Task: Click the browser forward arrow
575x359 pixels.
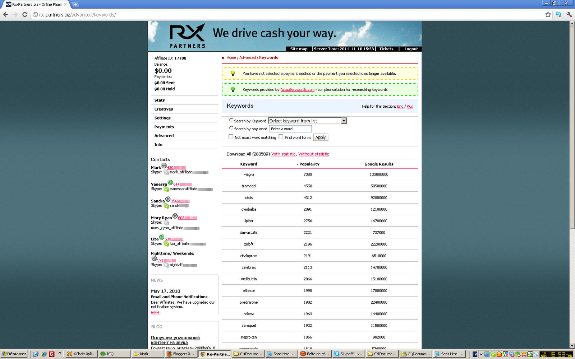Action: (x=15, y=14)
